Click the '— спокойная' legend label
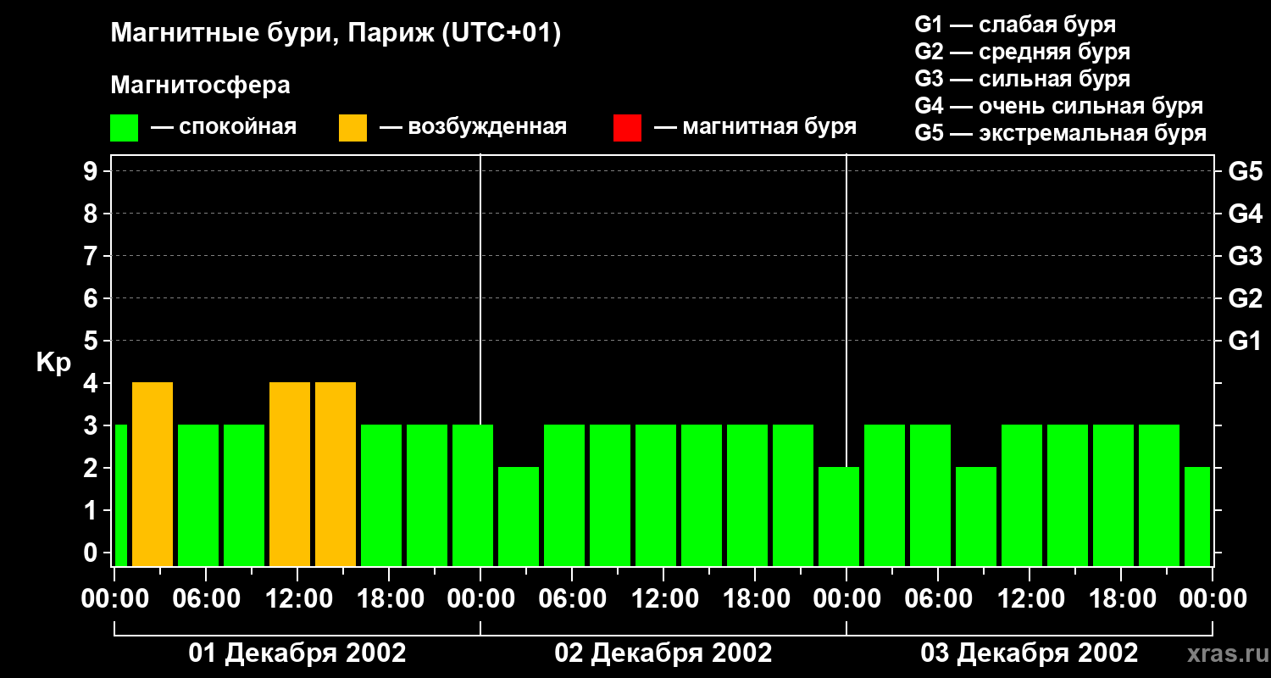The height and width of the screenshot is (678, 1271). coord(224,128)
